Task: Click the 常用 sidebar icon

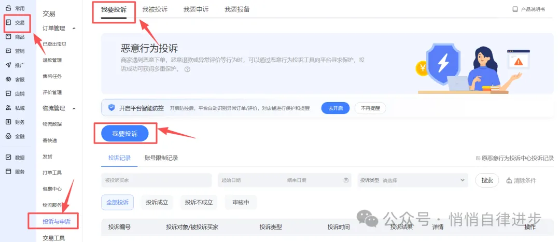Action: tap(9, 8)
